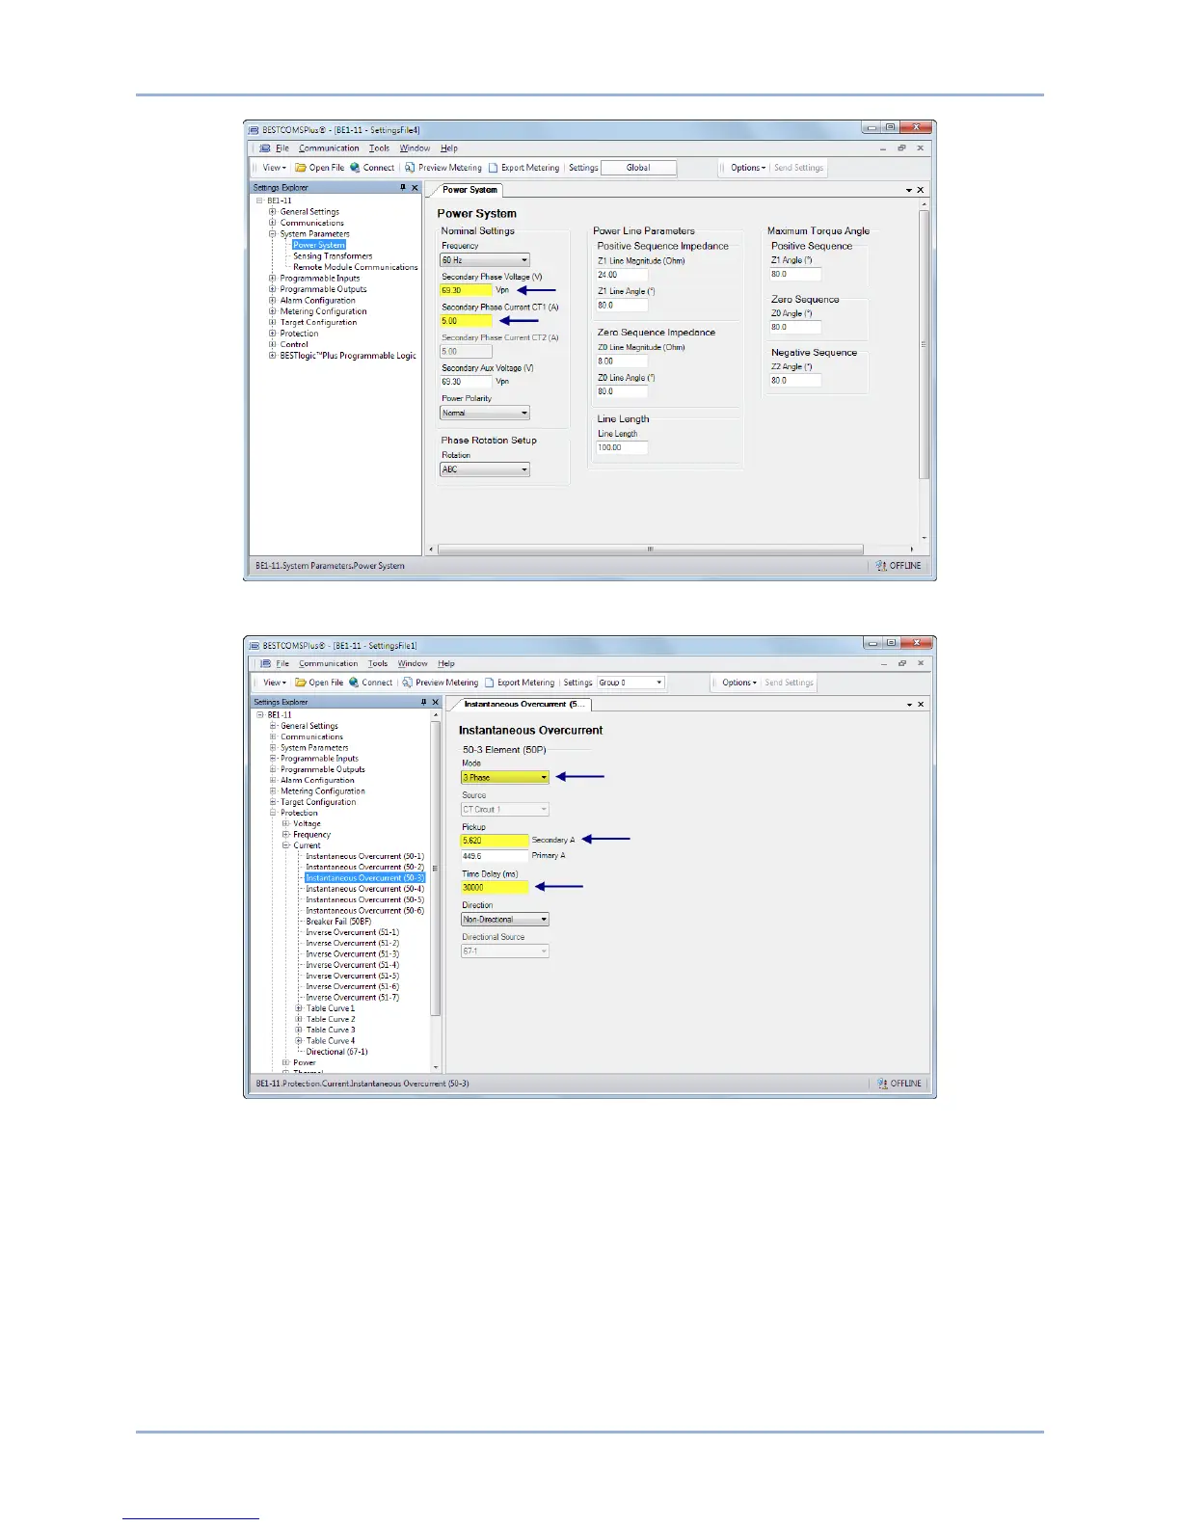Screen dimensions: 1180x1527
Task: Expand Protection node in top window tree
Action: click(273, 334)
